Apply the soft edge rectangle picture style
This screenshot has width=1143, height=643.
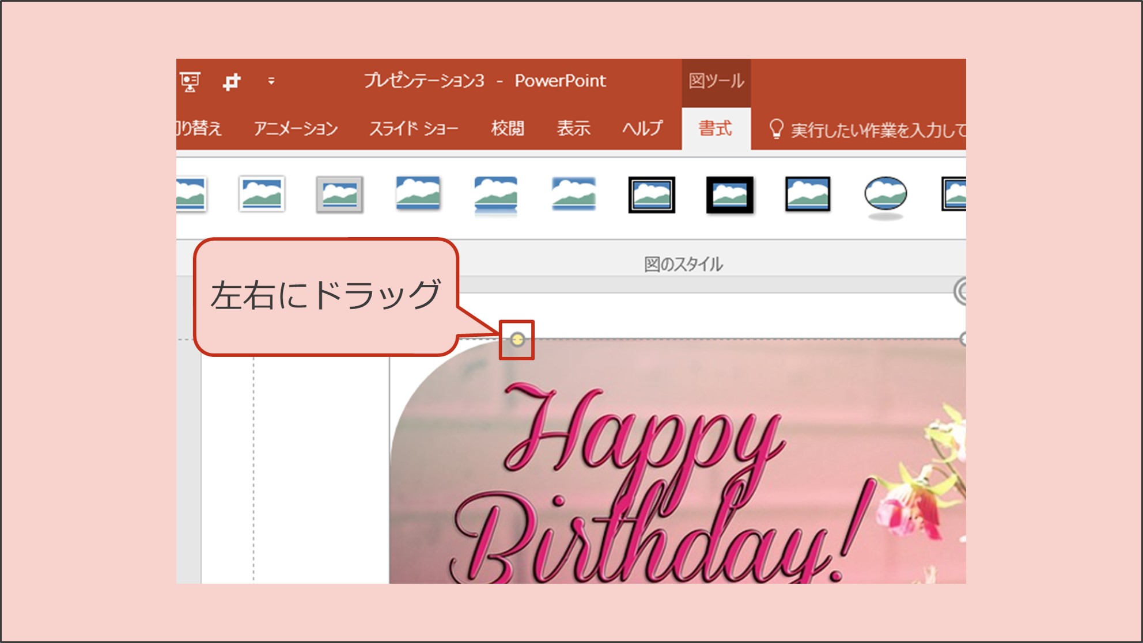[573, 194]
